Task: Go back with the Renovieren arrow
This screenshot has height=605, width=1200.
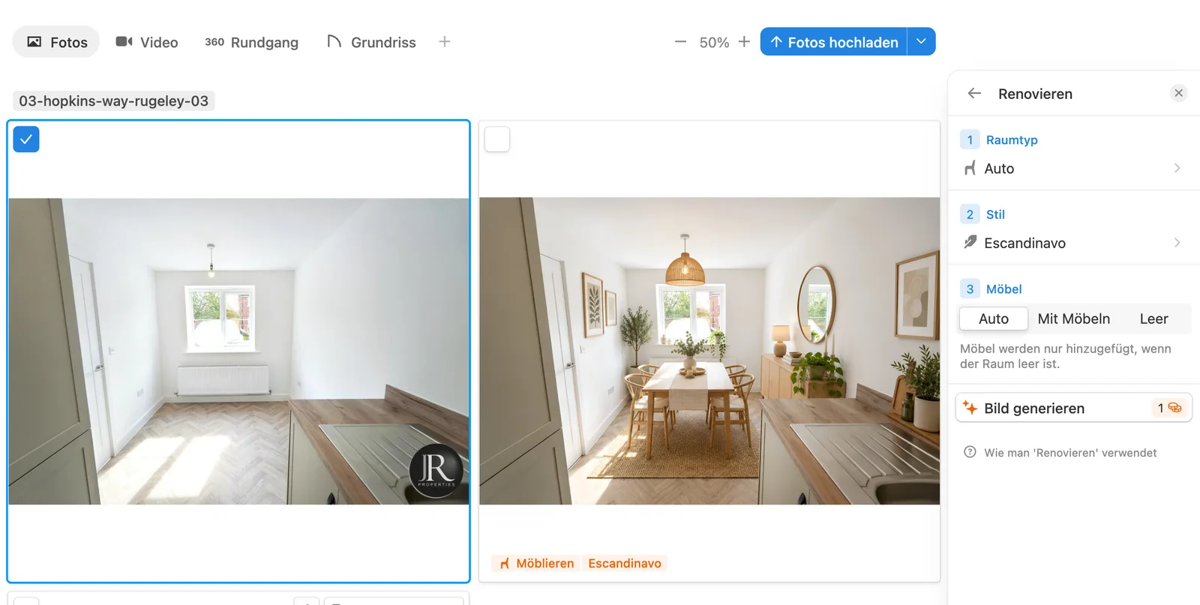Action: [x=974, y=93]
